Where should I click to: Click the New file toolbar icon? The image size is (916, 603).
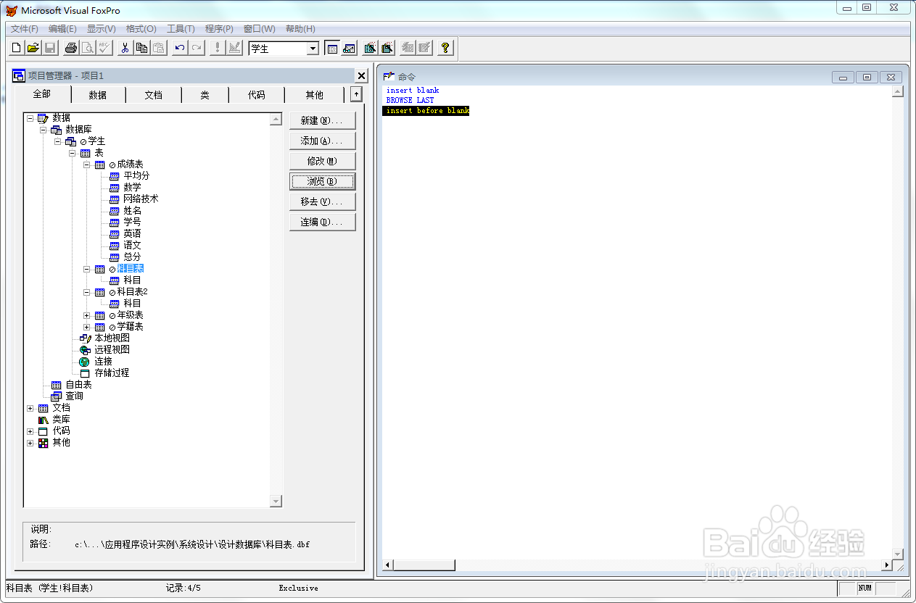17,48
